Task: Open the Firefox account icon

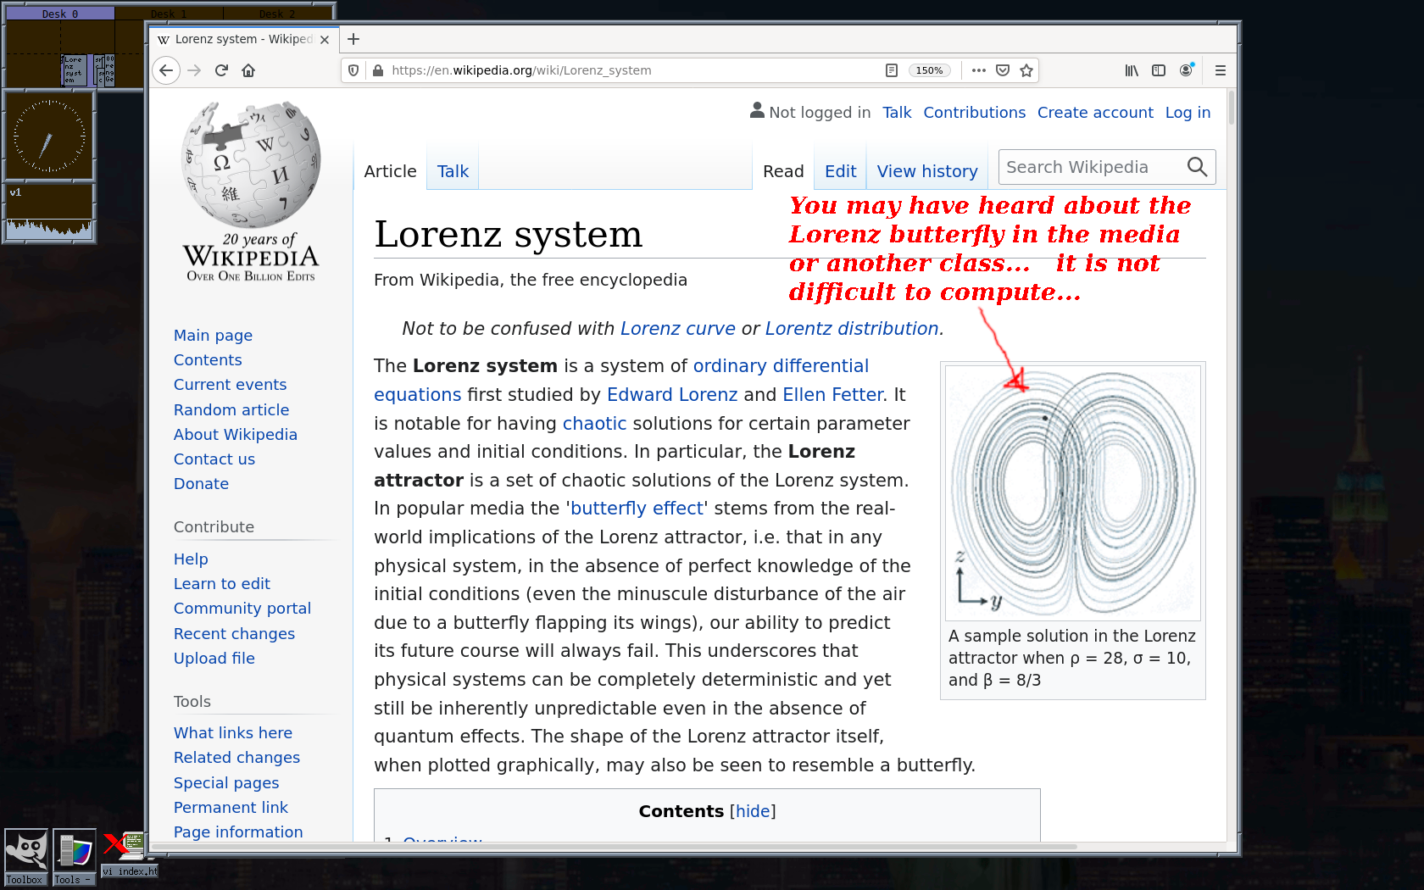Action: click(x=1186, y=70)
